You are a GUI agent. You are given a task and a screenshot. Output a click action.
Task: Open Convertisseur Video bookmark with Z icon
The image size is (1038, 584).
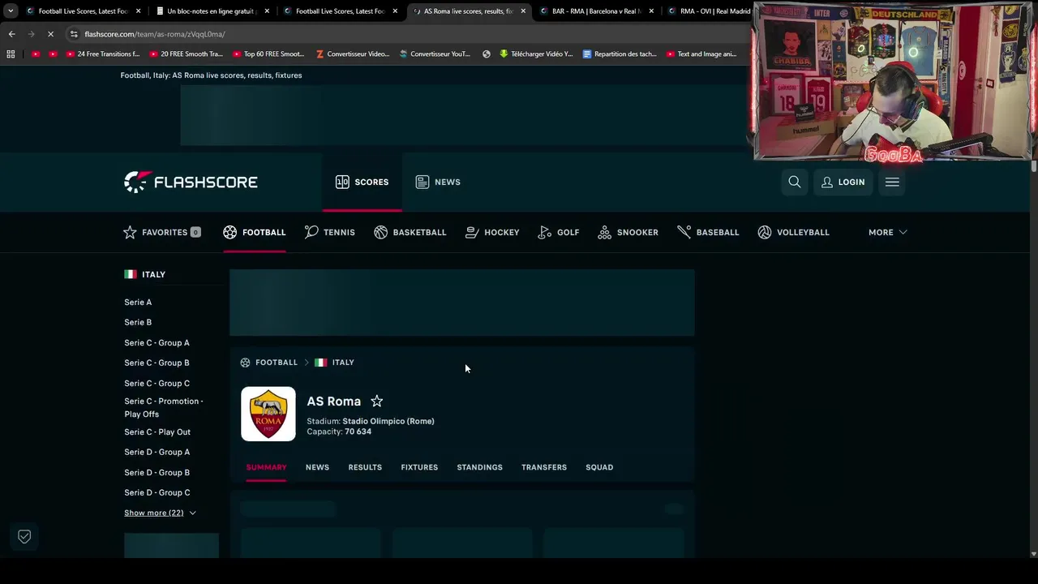click(353, 54)
